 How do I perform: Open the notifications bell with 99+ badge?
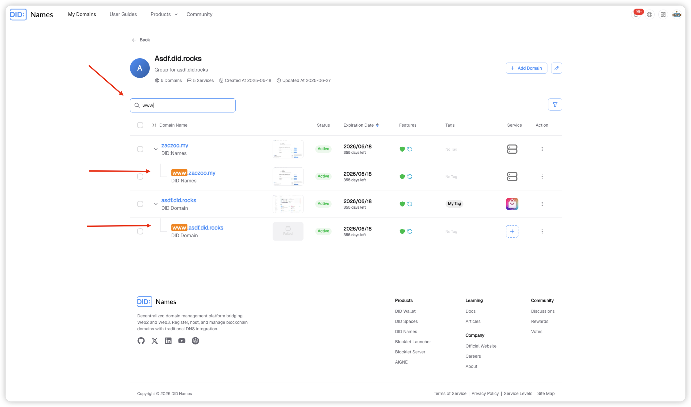pyautogui.click(x=636, y=14)
